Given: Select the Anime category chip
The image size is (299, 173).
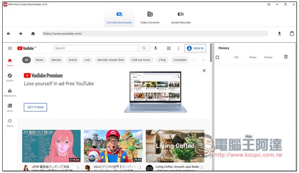Looking at the screenshot, I should pos(73,60).
